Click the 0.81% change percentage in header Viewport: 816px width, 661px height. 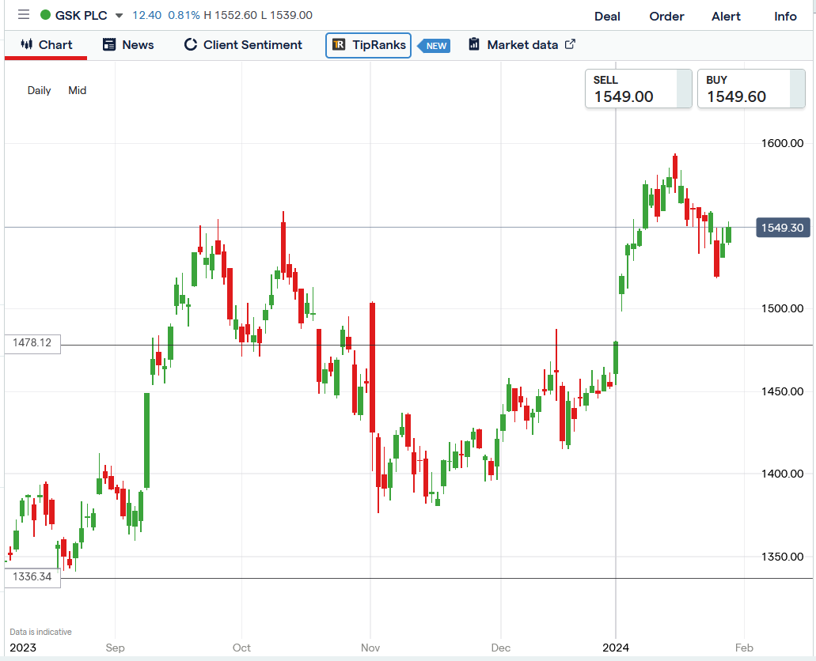click(184, 16)
